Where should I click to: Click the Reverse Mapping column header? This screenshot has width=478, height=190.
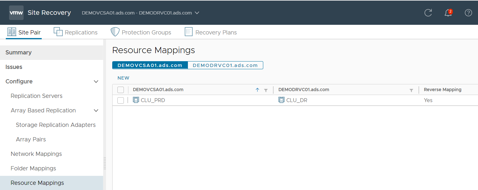pos(443,90)
